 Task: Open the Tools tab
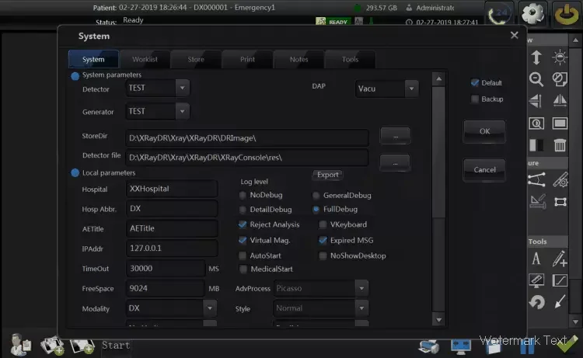tap(350, 59)
